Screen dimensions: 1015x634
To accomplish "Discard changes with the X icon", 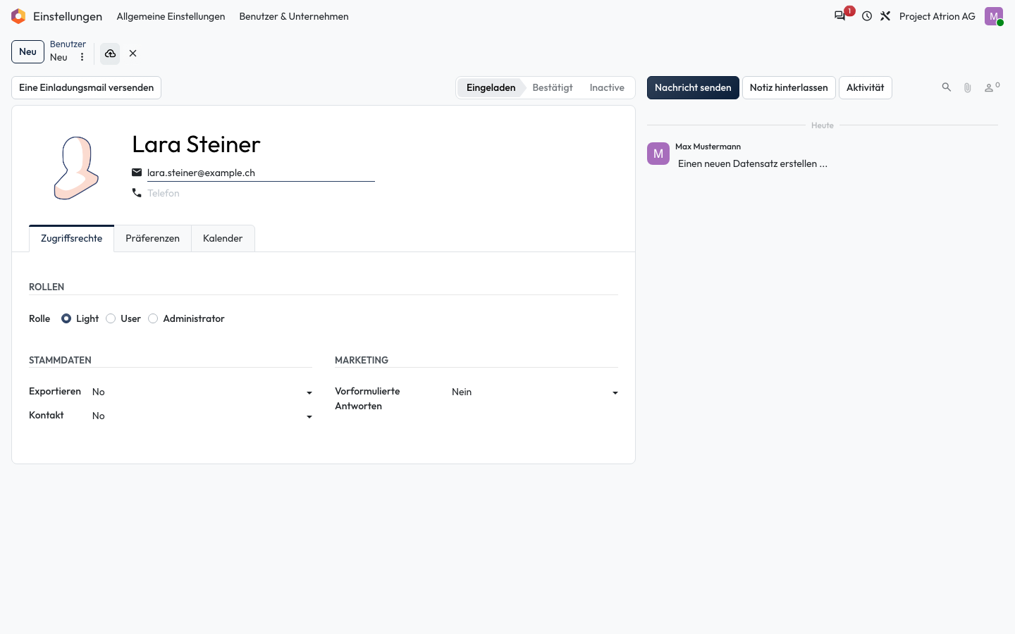I will tap(133, 54).
